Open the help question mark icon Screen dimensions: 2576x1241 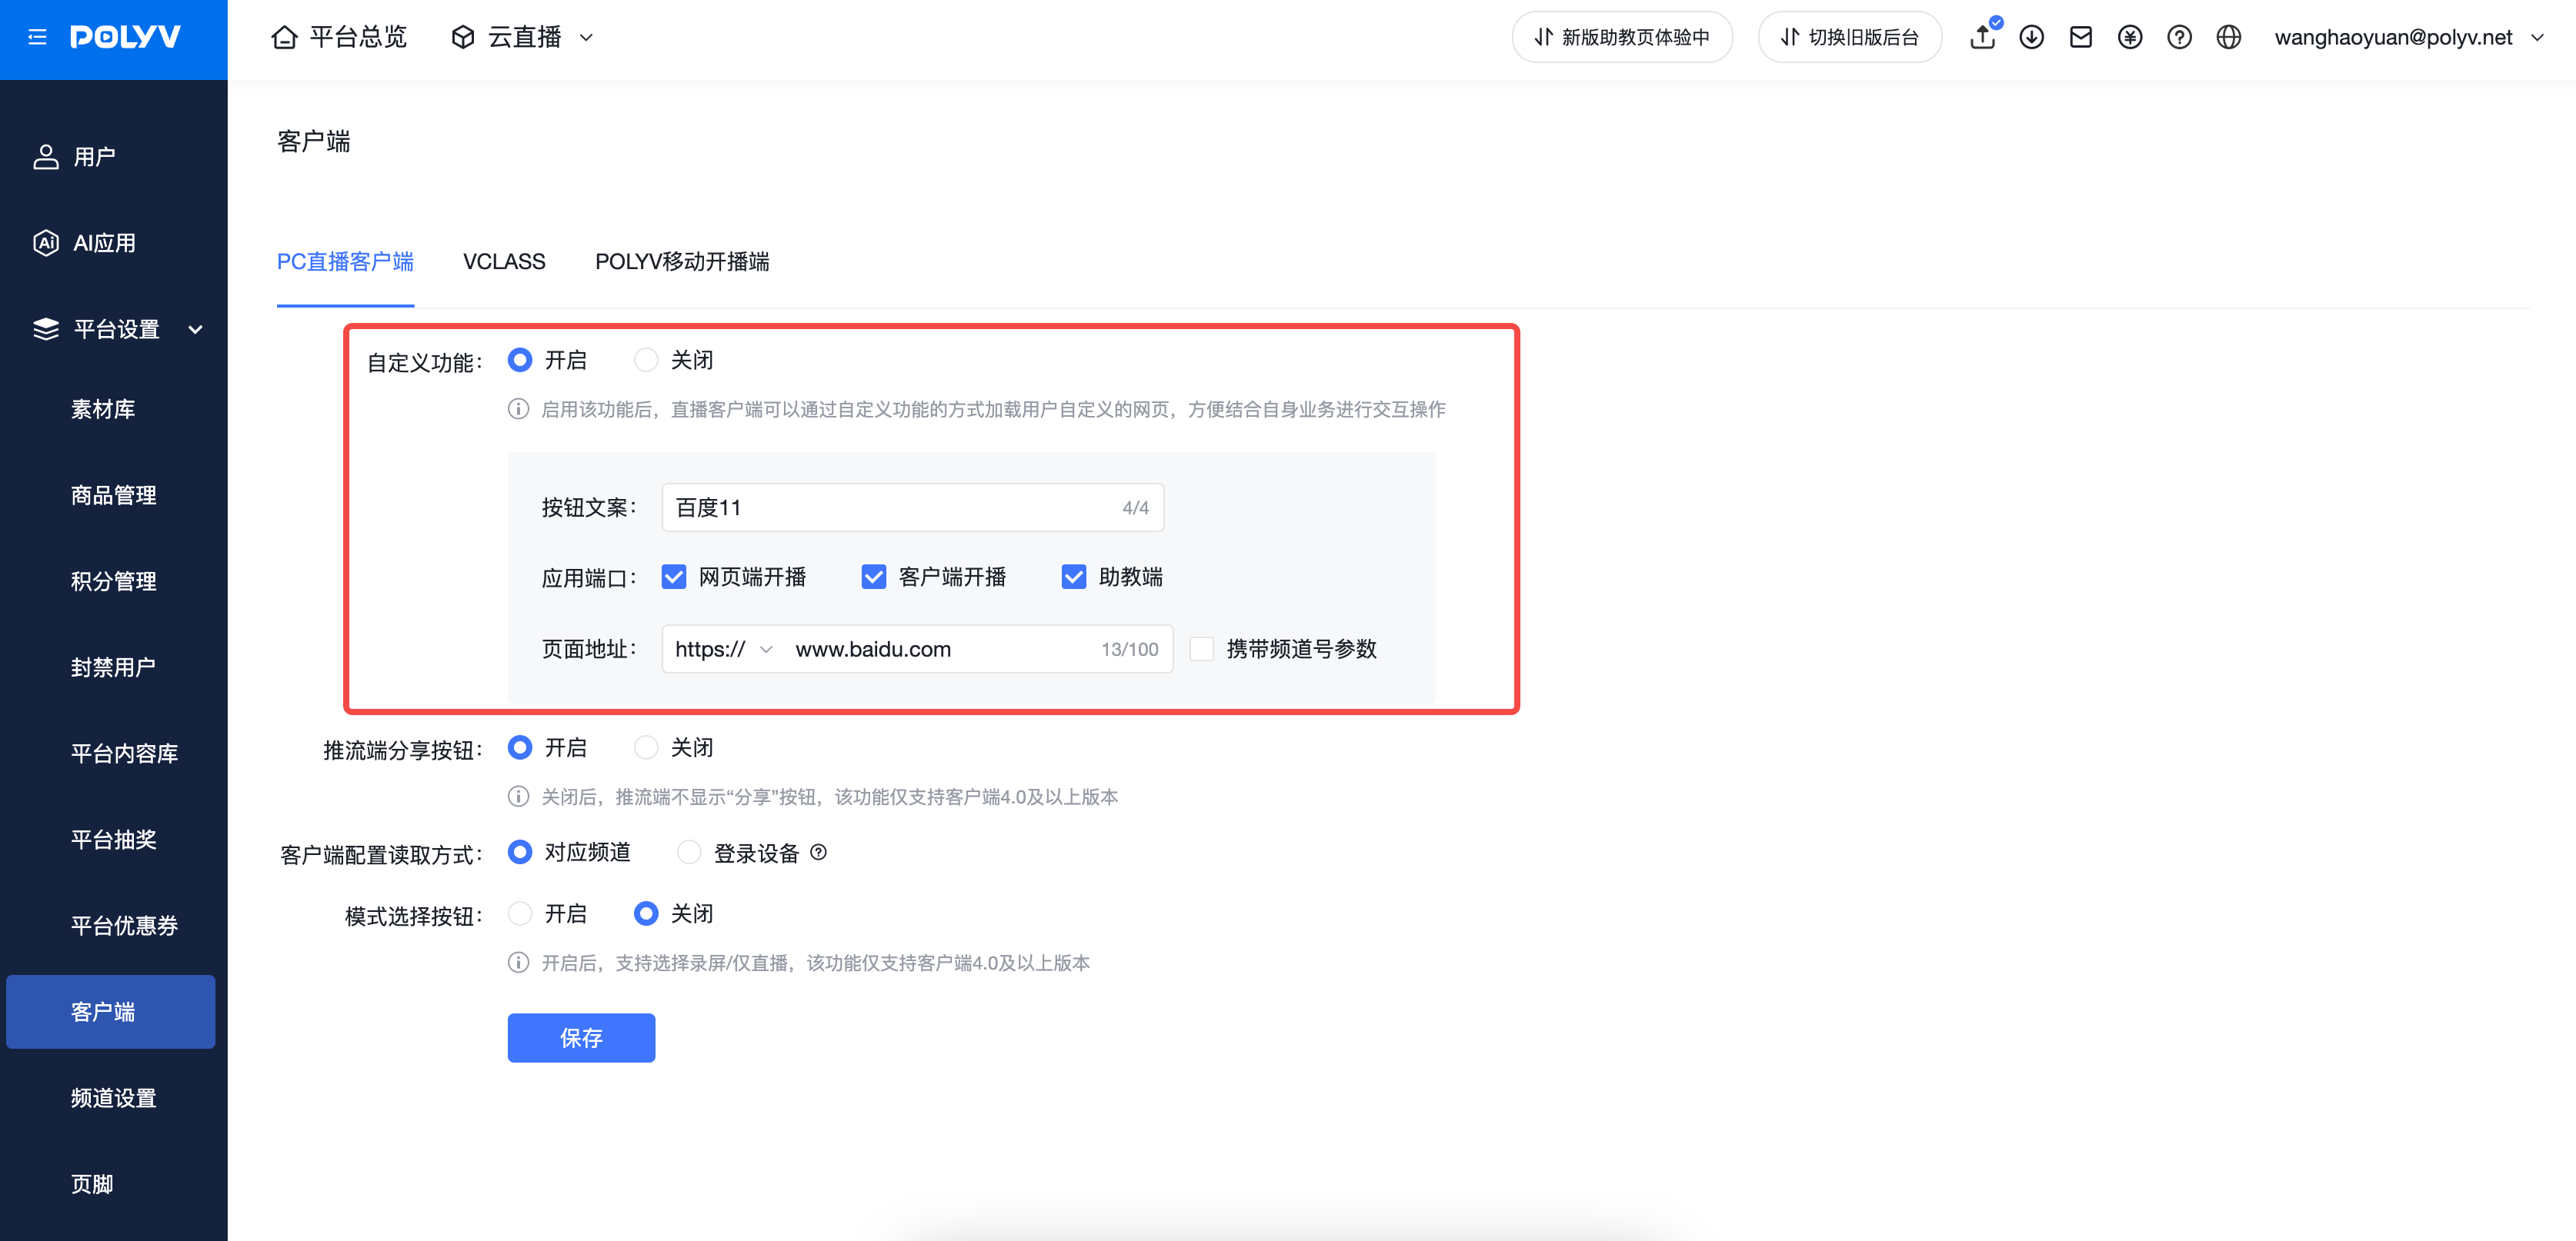pos(2179,37)
